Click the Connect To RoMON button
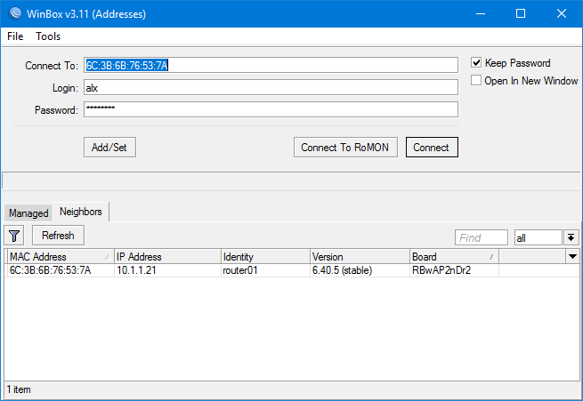 tap(345, 148)
